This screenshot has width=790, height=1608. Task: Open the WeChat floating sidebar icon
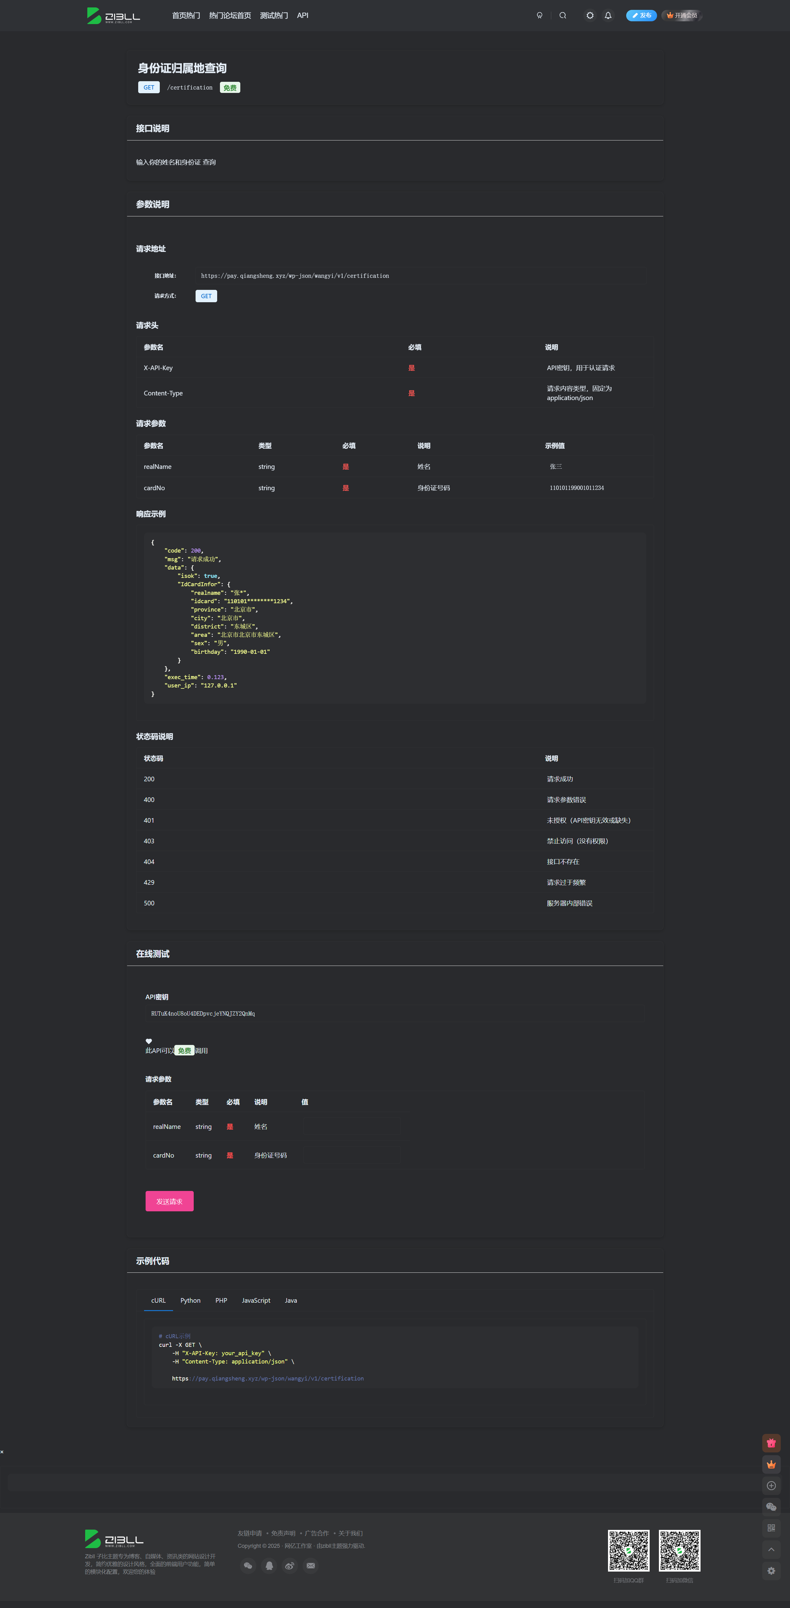tap(771, 1506)
